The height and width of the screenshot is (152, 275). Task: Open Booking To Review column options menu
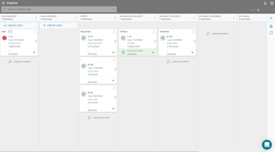coord(194,18)
